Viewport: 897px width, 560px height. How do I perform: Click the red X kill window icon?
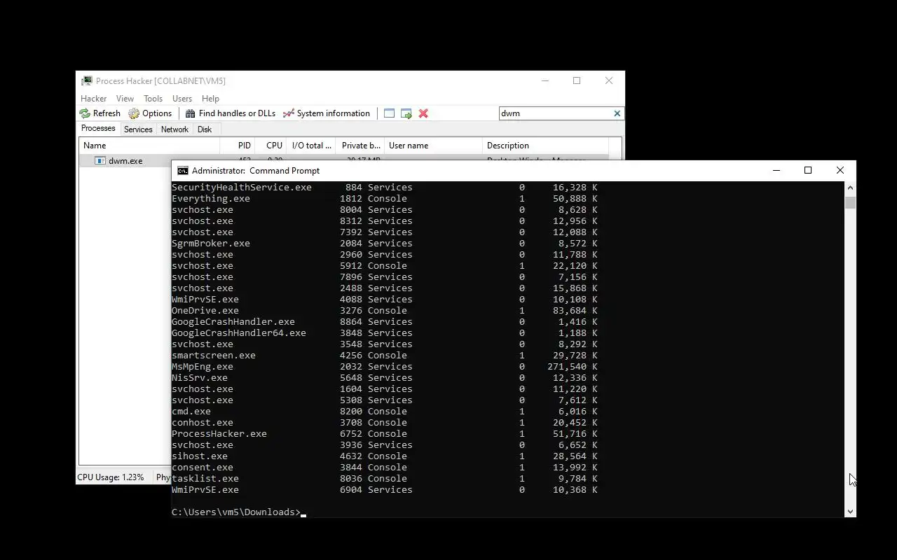(x=423, y=113)
